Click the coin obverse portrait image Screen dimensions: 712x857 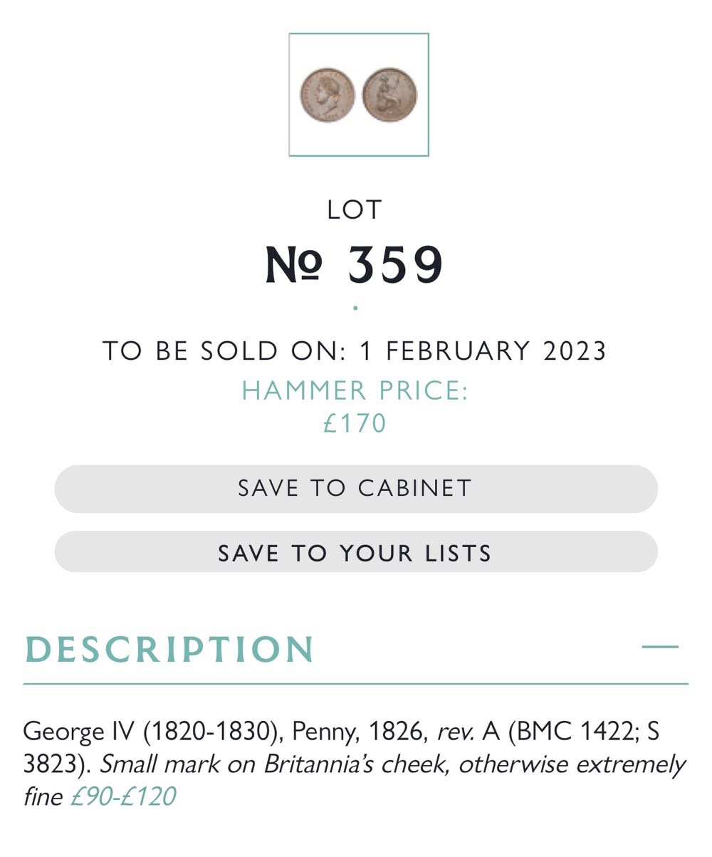327,95
